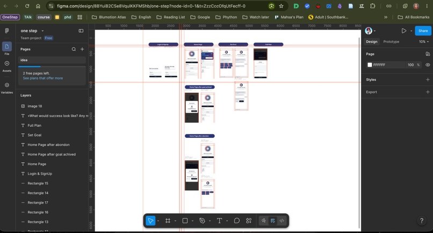
Task: Select the Move tool in bottom toolbar
Action: pos(150,221)
